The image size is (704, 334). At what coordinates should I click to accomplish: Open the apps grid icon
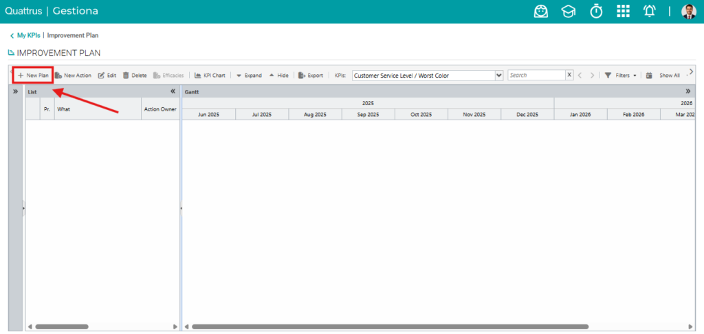(x=623, y=11)
